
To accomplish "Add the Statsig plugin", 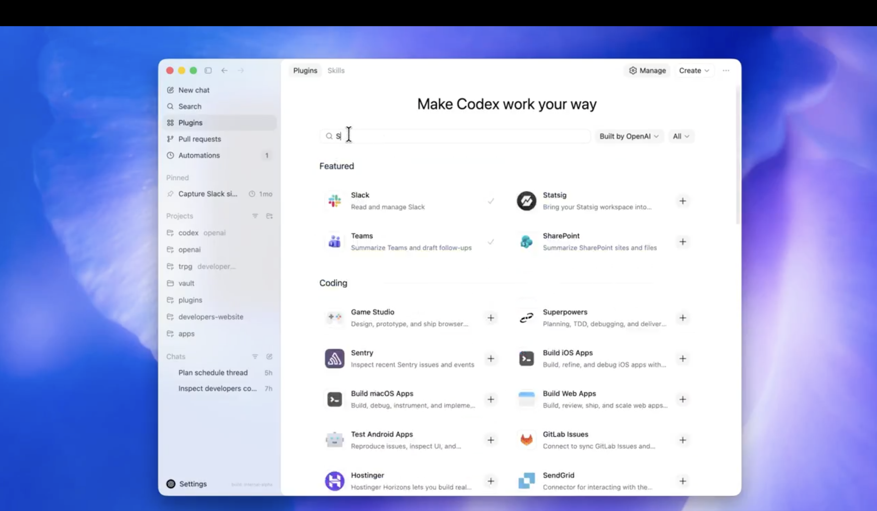I will click(x=683, y=201).
